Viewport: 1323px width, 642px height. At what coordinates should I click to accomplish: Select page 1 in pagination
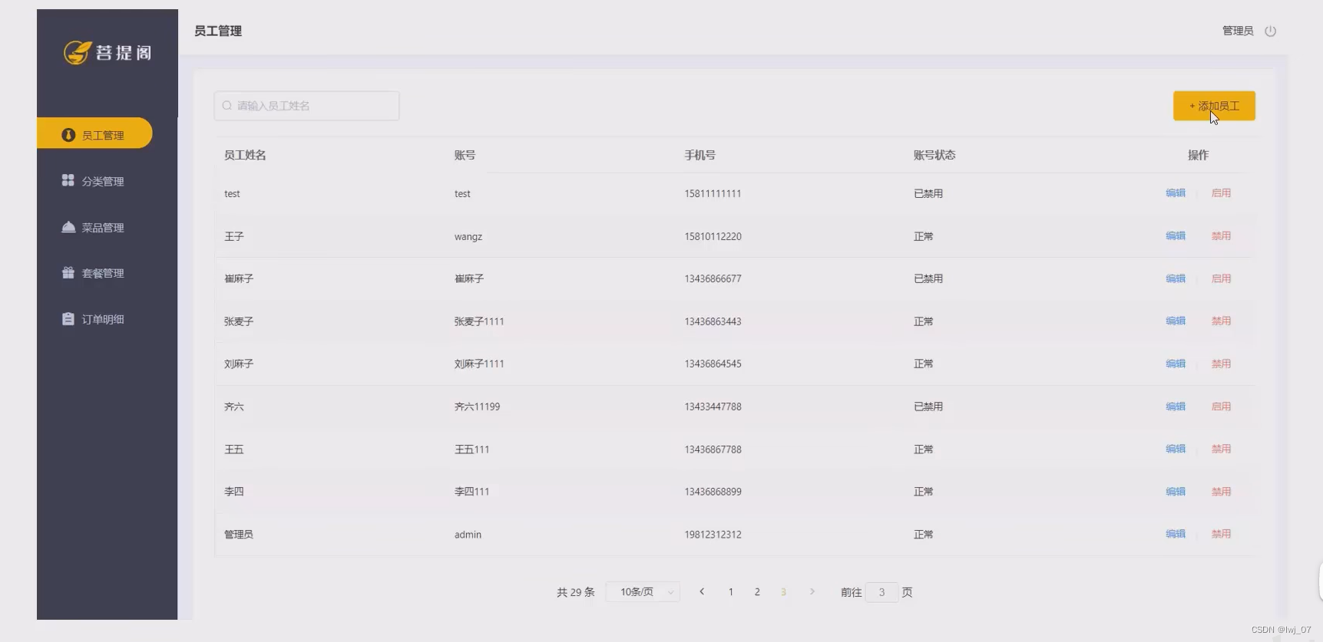point(731,591)
